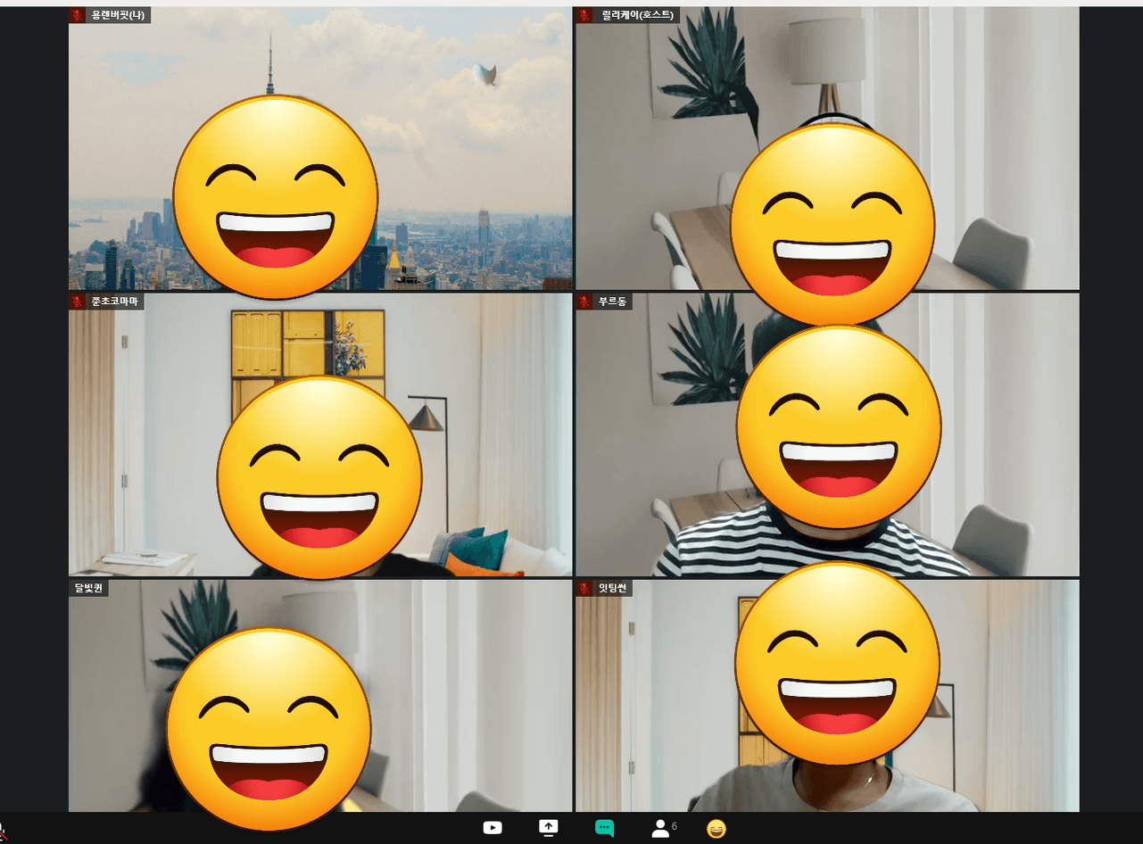The width and height of the screenshot is (1143, 844).
Task: Start screen sharing from the bottom toolbar
Action: pos(548,828)
